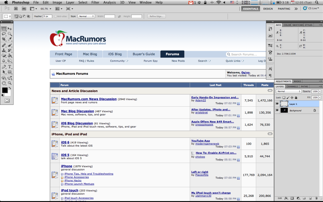
Task: Click the Refine Edge button
Action: click(156, 16)
